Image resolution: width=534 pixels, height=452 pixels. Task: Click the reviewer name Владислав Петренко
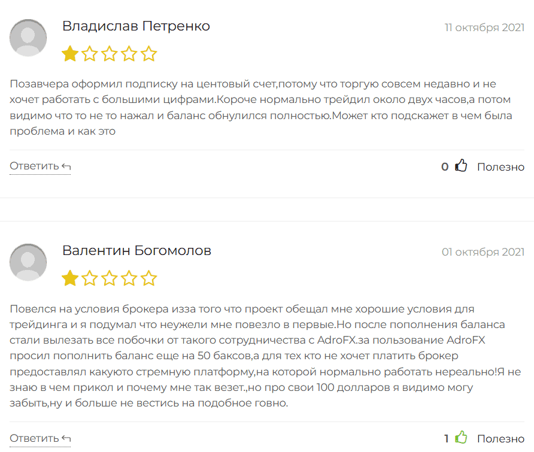coord(136,26)
